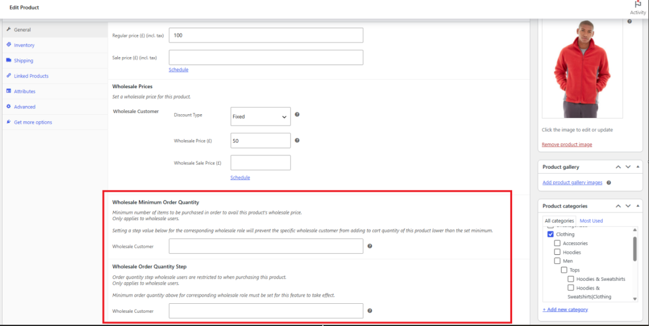
Task: Show help tooltip for Wholesale Price
Action: click(297, 140)
